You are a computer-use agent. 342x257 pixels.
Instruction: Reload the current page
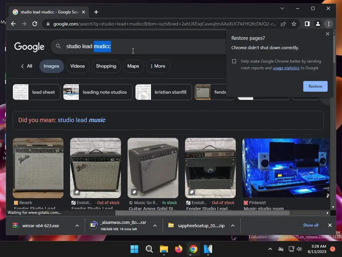[35, 24]
